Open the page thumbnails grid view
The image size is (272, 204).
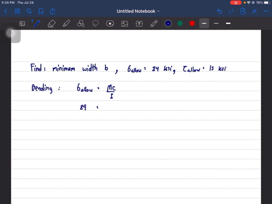[18, 11]
